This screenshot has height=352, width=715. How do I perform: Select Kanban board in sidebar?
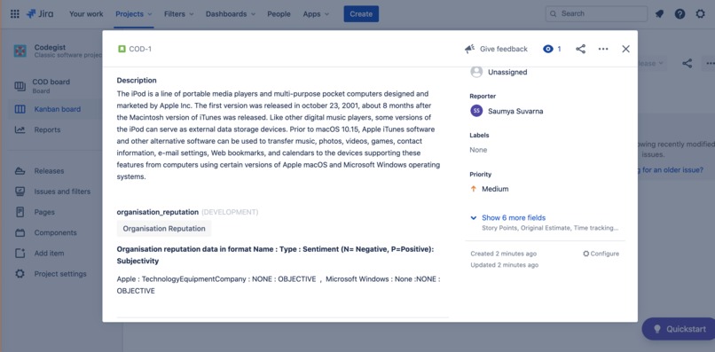point(58,109)
